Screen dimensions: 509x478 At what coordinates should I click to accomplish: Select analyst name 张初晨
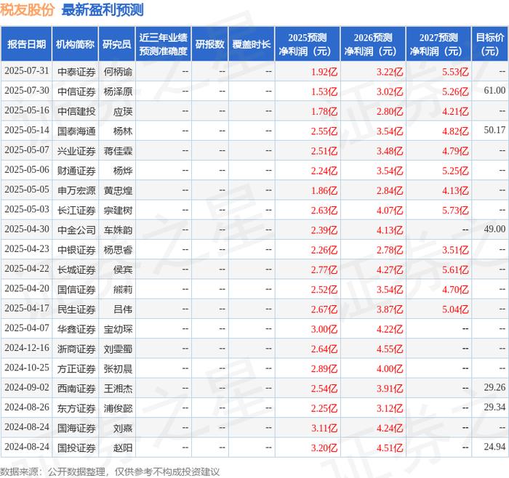118,369
